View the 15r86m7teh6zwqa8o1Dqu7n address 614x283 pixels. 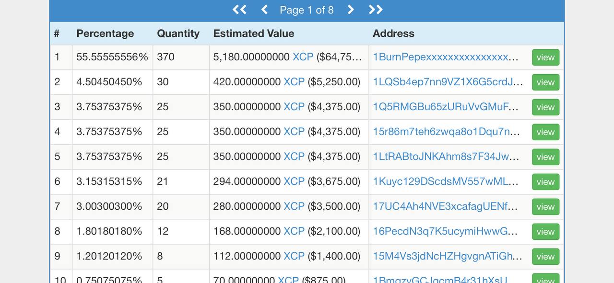tap(545, 132)
